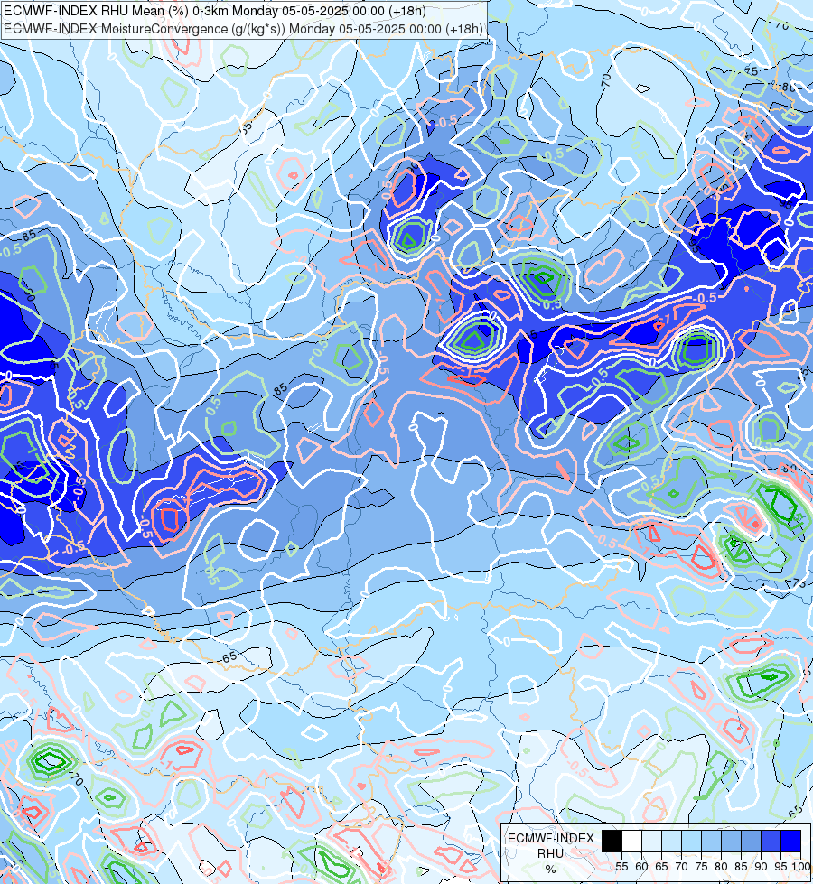The image size is (813, 884).
Task: Click the legend tick label 65
Action: [661, 867]
